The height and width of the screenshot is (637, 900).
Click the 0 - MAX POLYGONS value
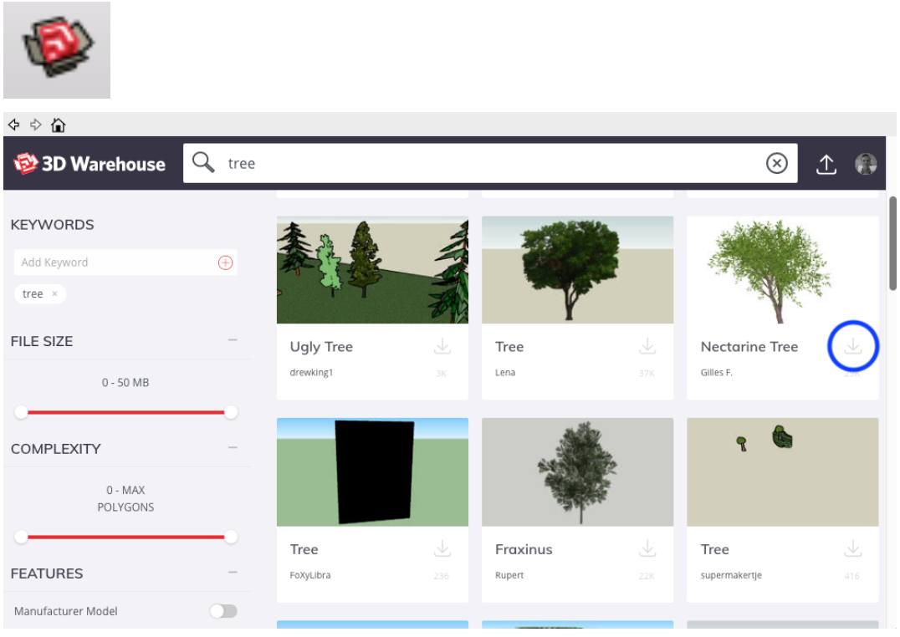pos(125,499)
